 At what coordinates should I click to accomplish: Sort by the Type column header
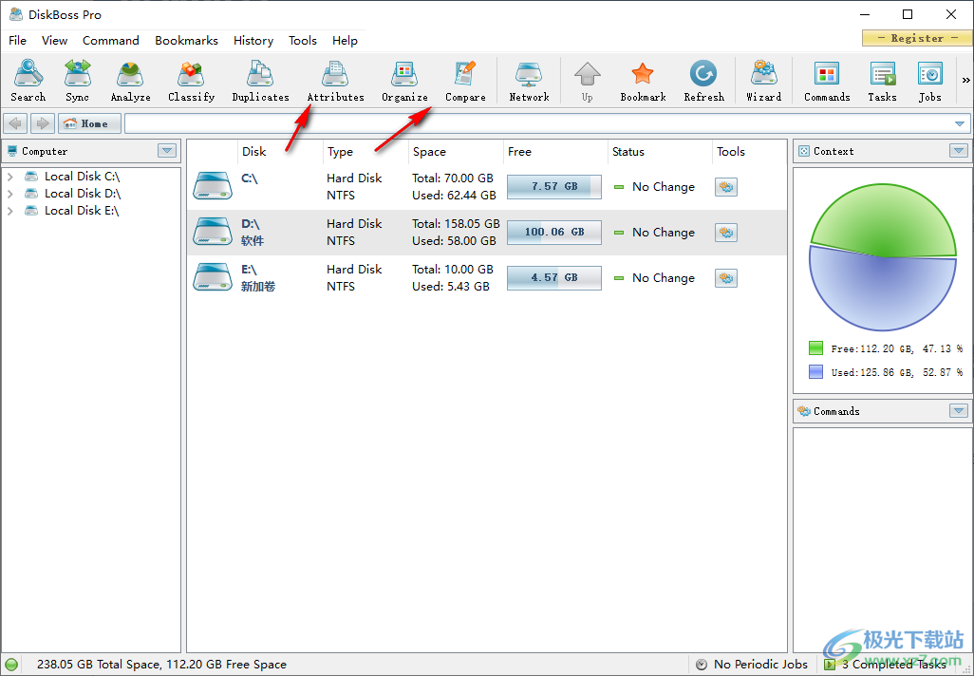pyautogui.click(x=365, y=152)
